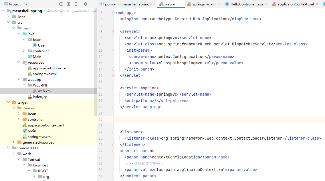The width and height of the screenshot is (325, 181).
Task: Select the User class file
Action: [x=42, y=45]
